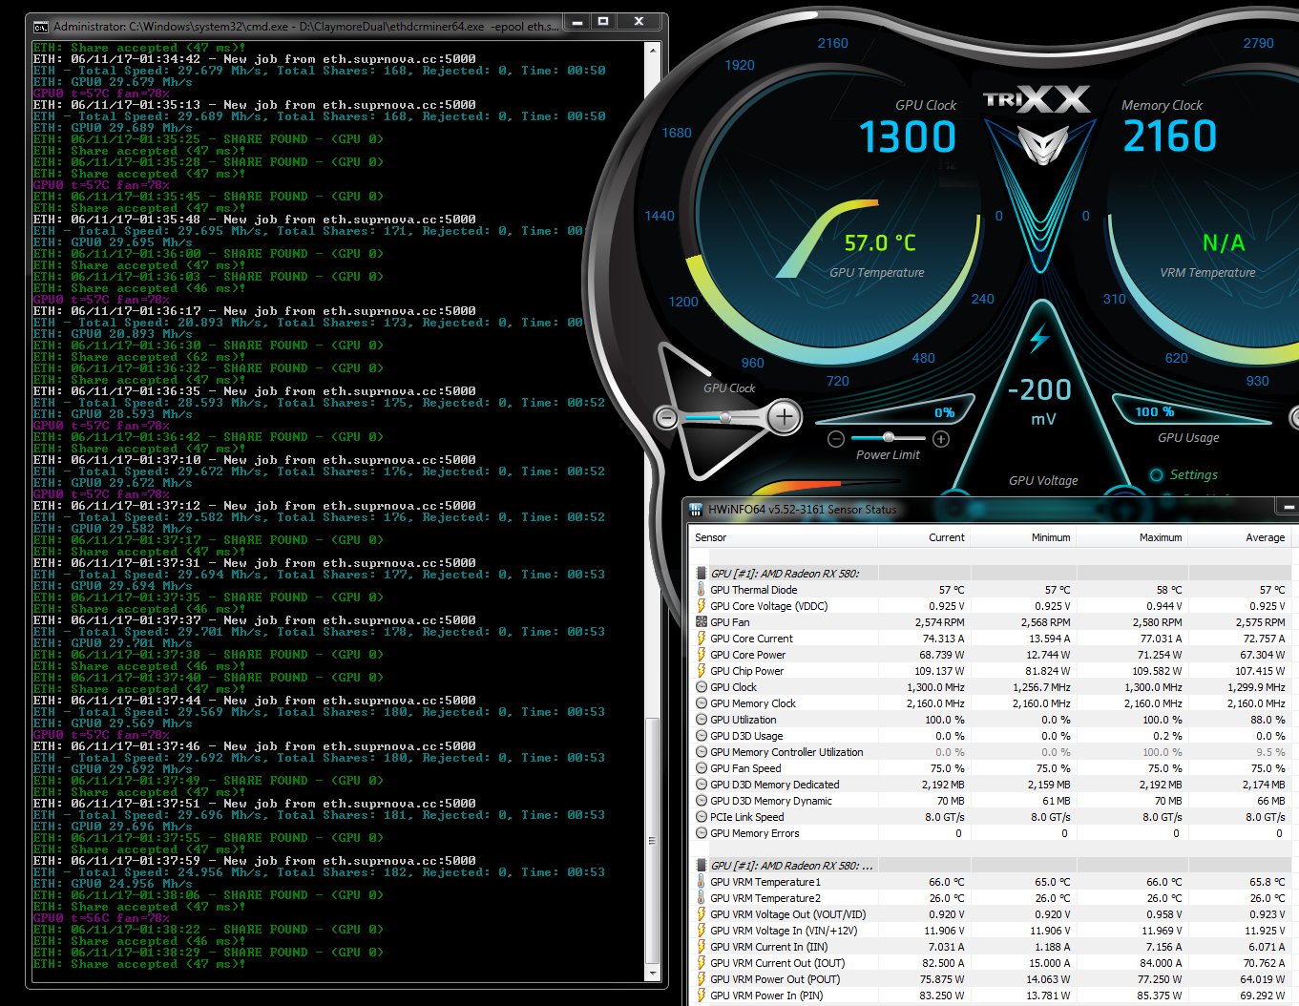Click the -200 mV GPU Voltage value
The width and height of the screenshot is (1299, 1006).
tap(1039, 389)
